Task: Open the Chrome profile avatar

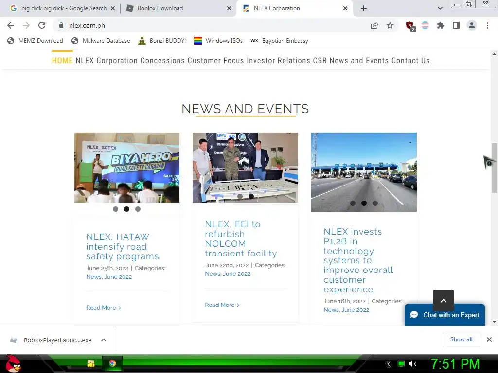Action: coord(472,25)
